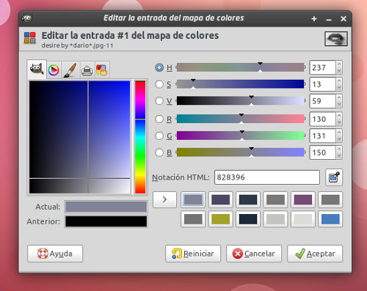Click the eyedropper color picker icon
Viewport: 367px width, 291px height.
coord(334,177)
